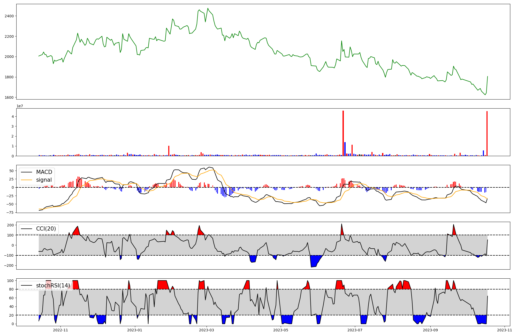Viewport: 517px width, 336px height.
Task: Click the 1600 price axis tick label
Action: pos(9,97)
